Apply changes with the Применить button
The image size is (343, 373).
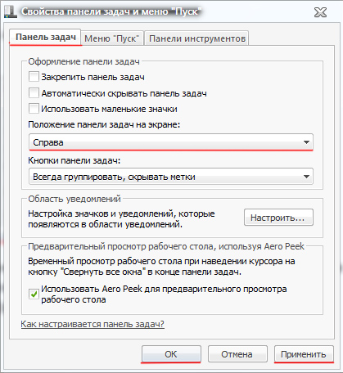[304, 354]
